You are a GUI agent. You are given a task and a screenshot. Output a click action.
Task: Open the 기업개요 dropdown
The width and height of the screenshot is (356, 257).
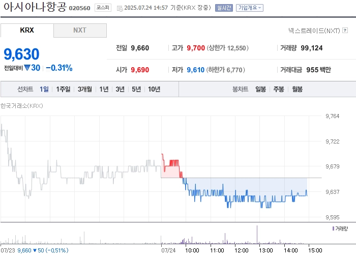click(250, 8)
